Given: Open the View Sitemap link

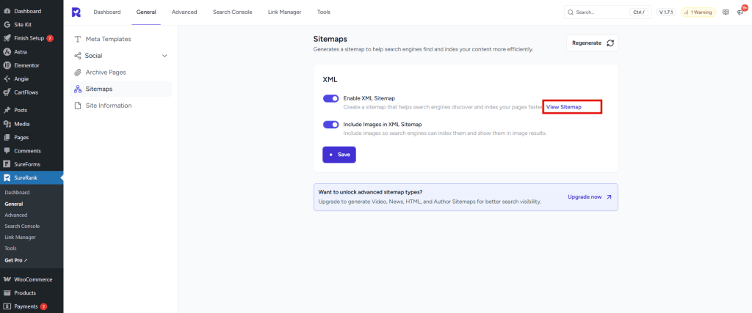Looking at the screenshot, I should click(x=564, y=107).
